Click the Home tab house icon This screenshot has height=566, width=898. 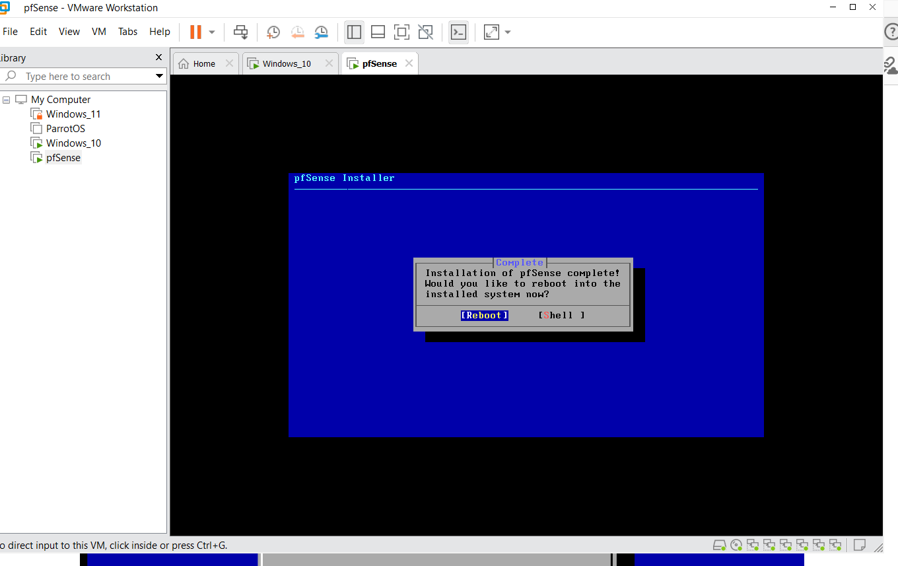tap(184, 63)
